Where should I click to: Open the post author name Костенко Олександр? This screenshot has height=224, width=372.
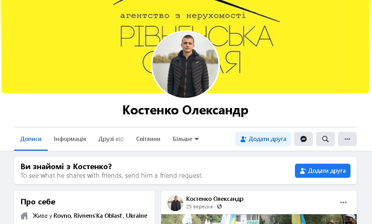[x=215, y=199]
